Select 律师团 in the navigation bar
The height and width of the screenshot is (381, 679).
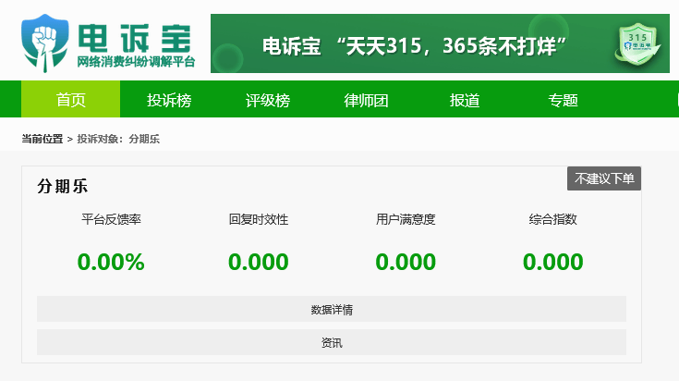click(x=366, y=100)
